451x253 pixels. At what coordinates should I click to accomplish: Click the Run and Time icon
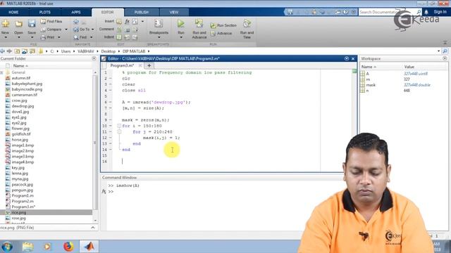tap(247, 23)
